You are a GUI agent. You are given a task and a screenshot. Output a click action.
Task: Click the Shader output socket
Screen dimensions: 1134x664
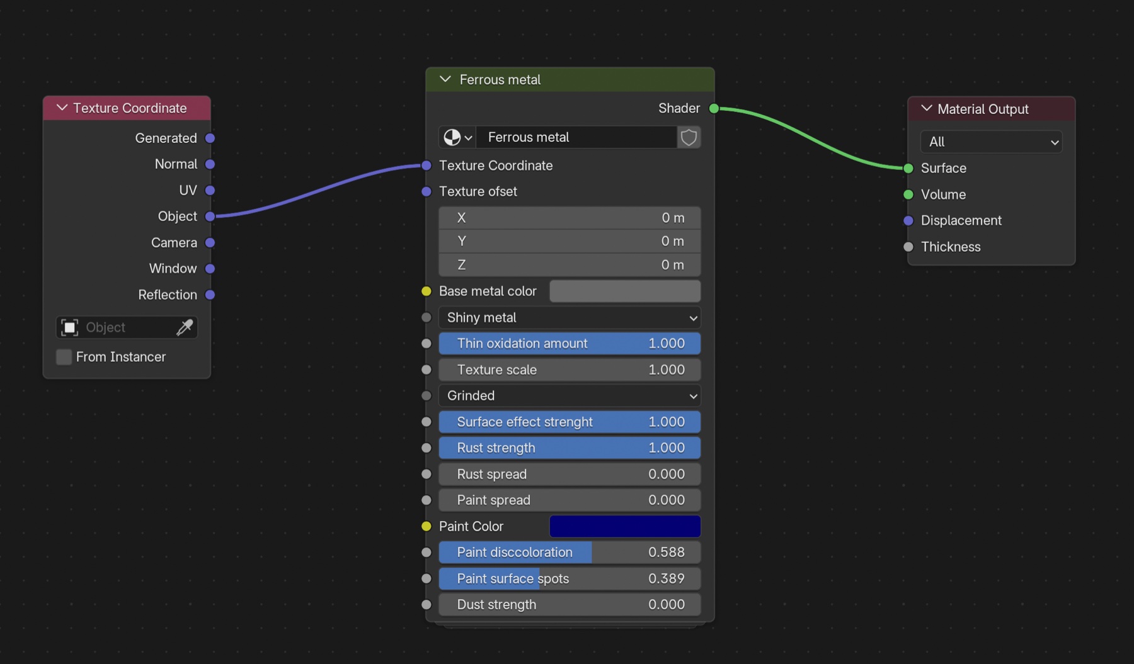tap(714, 108)
